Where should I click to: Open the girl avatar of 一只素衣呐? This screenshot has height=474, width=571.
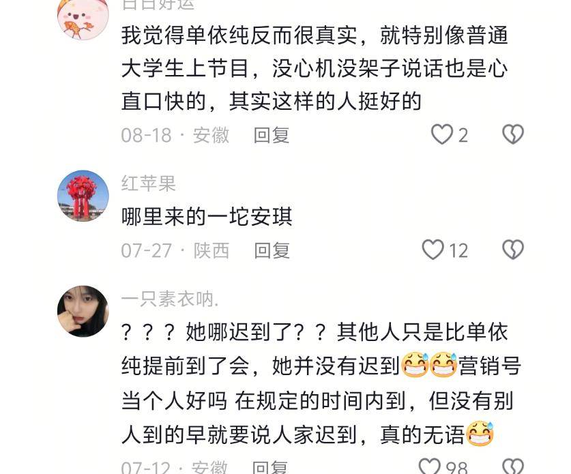tap(83, 311)
